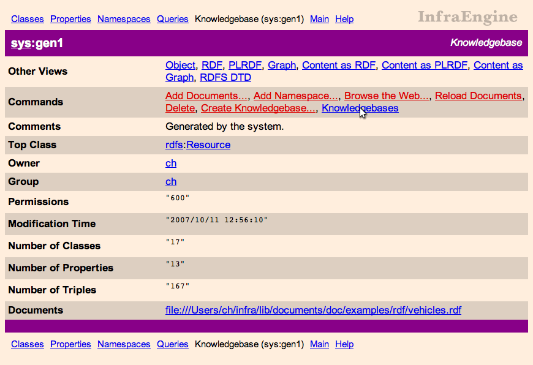
Task: Open the Graph view link
Action: click(x=282, y=65)
